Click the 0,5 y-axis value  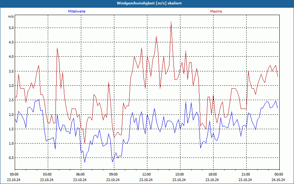[11, 158]
